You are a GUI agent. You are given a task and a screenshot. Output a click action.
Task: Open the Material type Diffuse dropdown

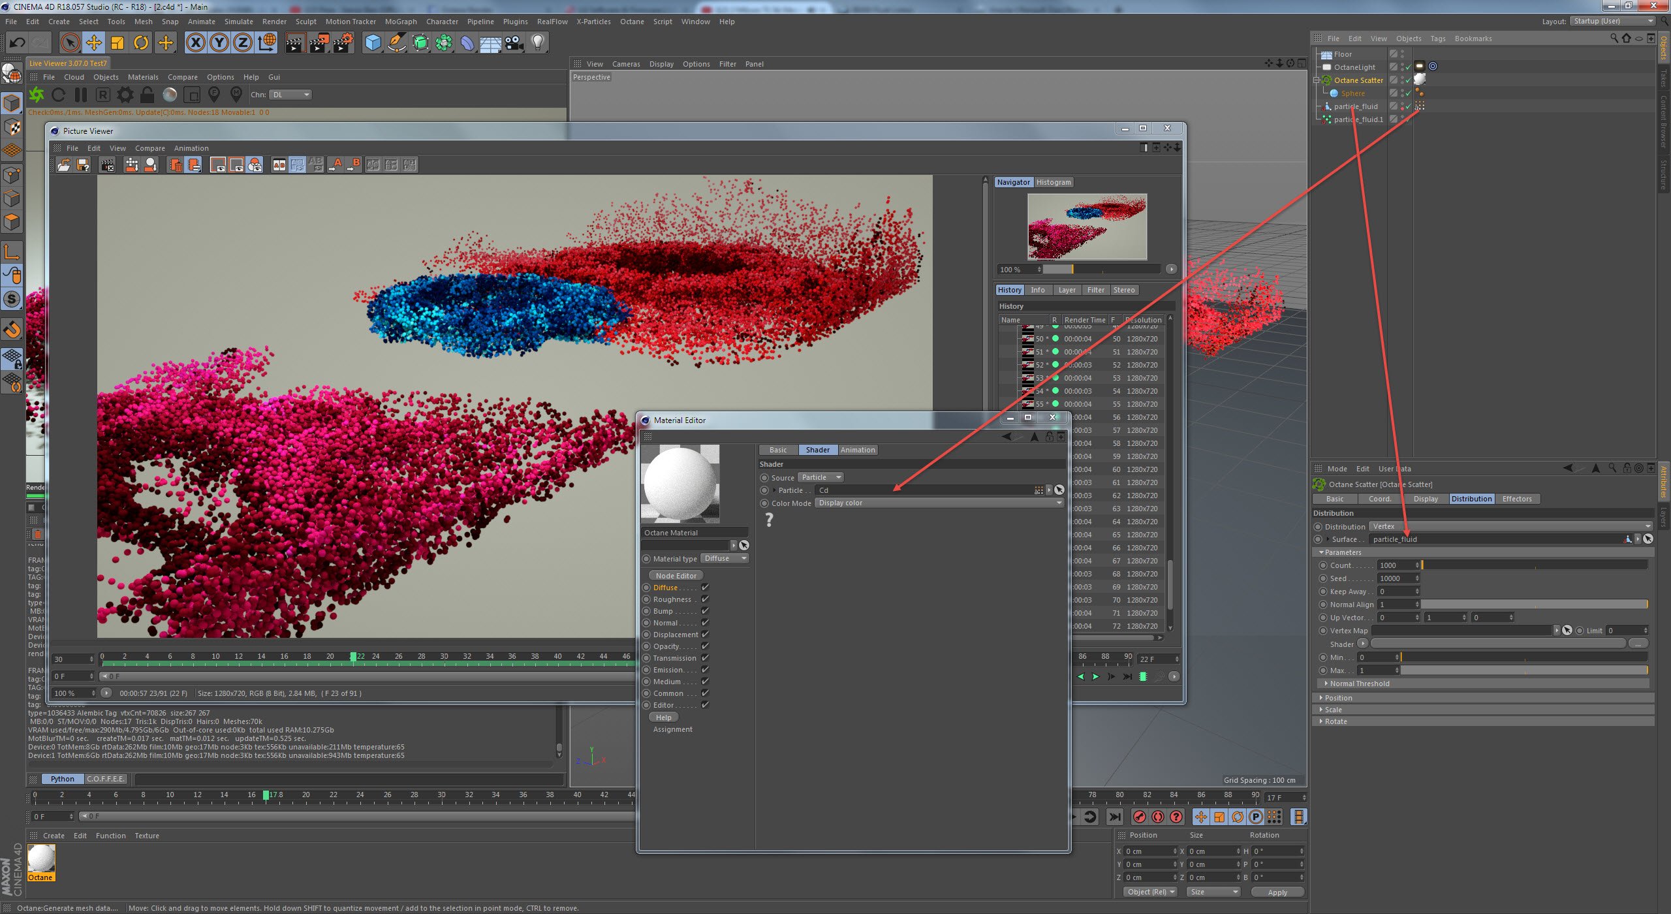point(725,559)
